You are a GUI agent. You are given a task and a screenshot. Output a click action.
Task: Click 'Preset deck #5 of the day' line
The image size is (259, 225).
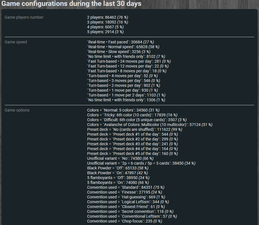coord(133,154)
